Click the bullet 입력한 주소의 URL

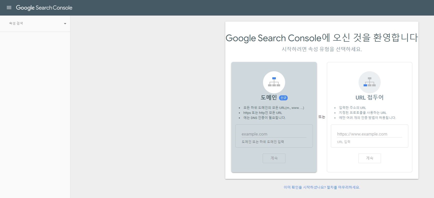pos(353,108)
